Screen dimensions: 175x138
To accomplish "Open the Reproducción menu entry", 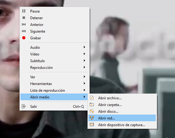I will [55, 68].
